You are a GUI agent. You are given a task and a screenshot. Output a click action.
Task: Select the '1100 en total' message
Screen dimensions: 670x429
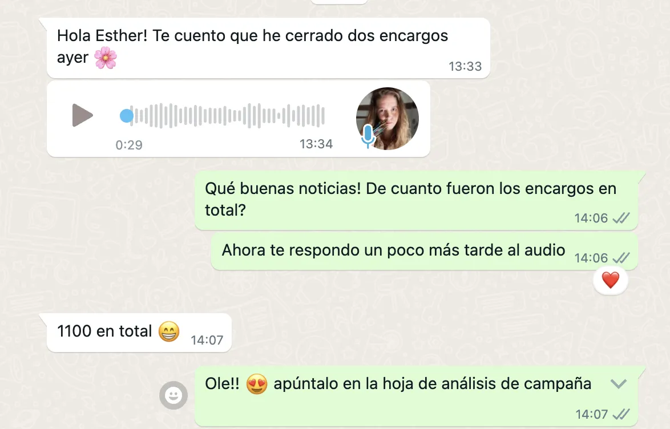pyautogui.click(x=139, y=333)
